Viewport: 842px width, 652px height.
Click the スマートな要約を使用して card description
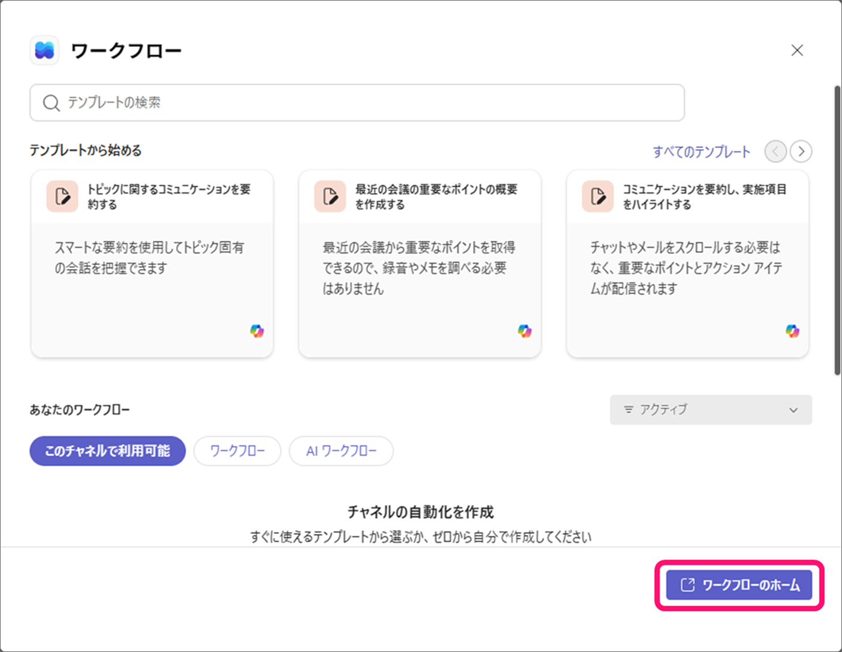pos(149,258)
